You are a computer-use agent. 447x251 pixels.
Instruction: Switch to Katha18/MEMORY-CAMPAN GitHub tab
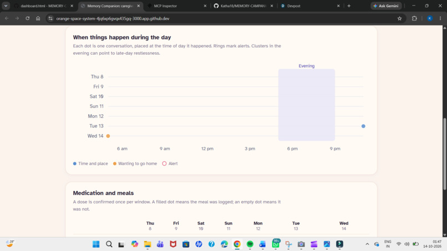243,6
